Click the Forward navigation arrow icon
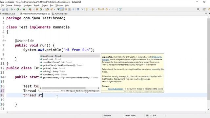The width and height of the screenshot is (210, 118). coord(113,9)
